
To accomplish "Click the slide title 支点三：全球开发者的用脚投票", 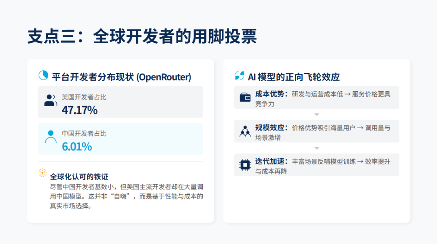I will point(142,37).
